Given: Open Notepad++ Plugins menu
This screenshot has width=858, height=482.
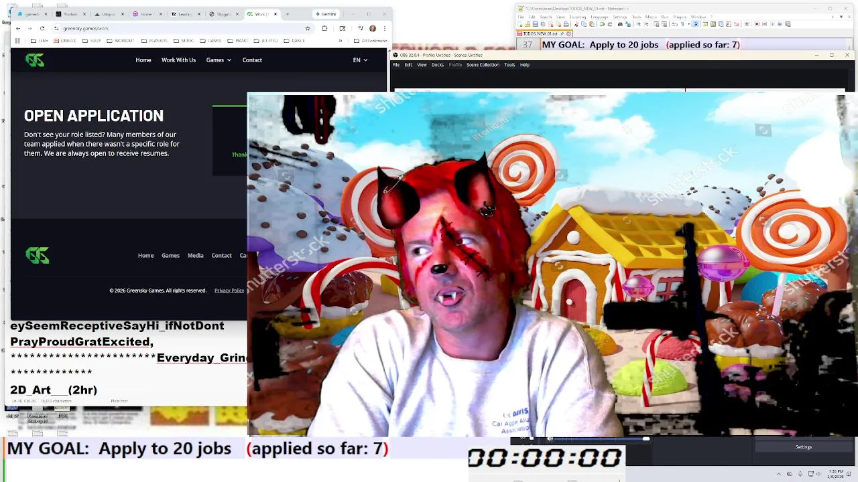Looking at the screenshot, I should (x=680, y=17).
